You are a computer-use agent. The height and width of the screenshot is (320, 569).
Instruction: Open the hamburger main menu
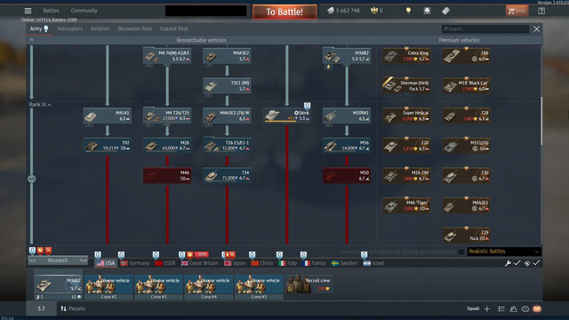point(28,11)
